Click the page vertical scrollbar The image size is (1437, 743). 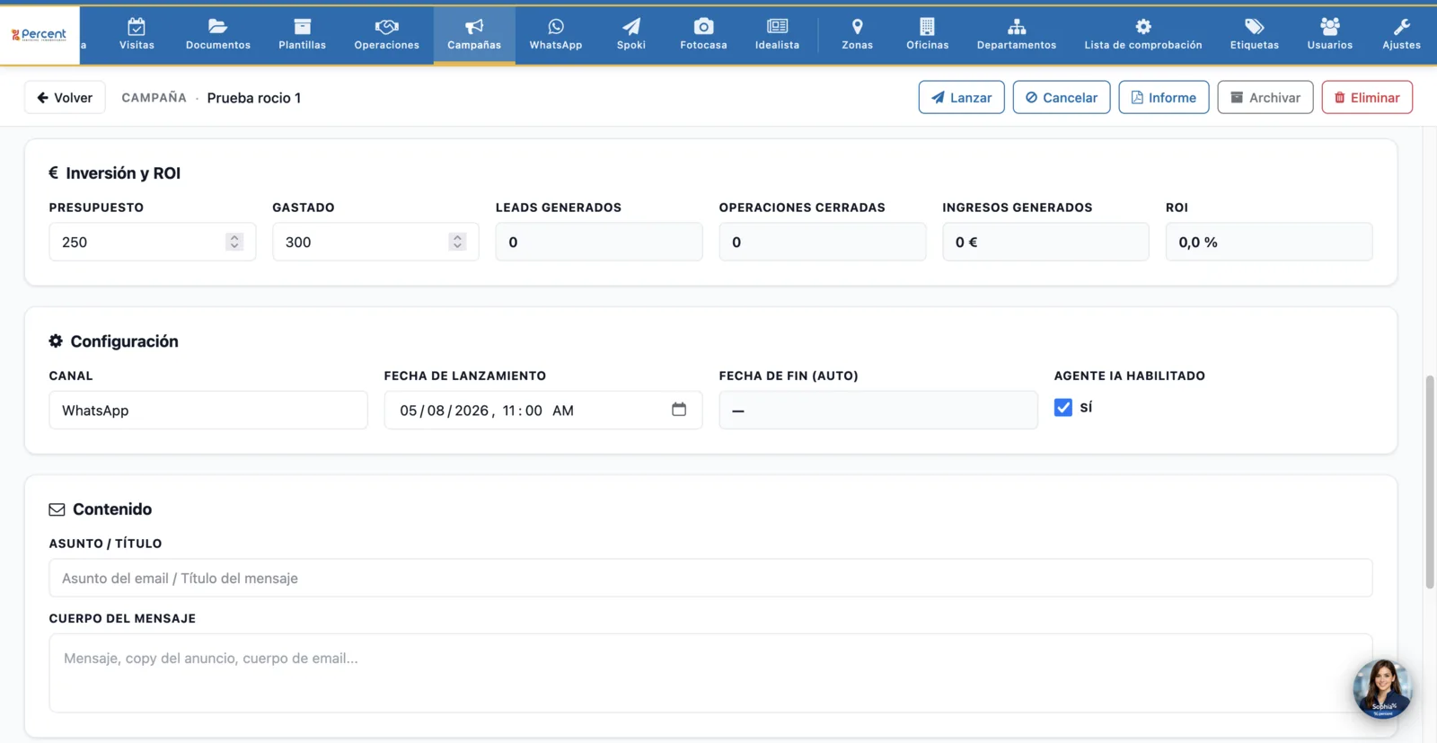1429,482
